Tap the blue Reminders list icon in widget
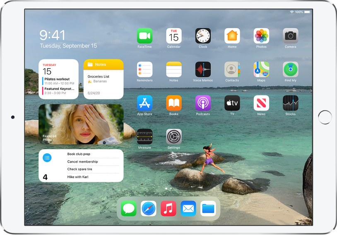This screenshot has height=235, width=337. pos(47,158)
